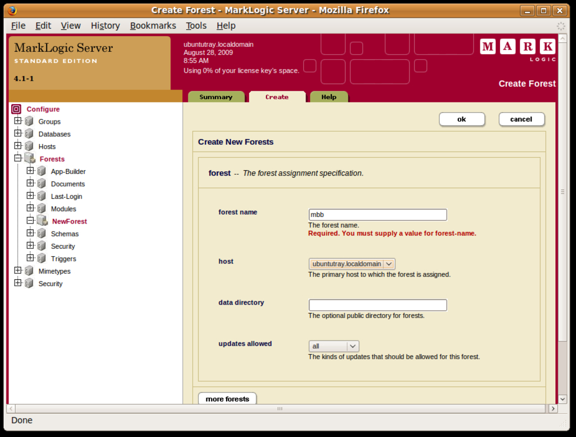Select the Documents forest in tree

click(68, 184)
